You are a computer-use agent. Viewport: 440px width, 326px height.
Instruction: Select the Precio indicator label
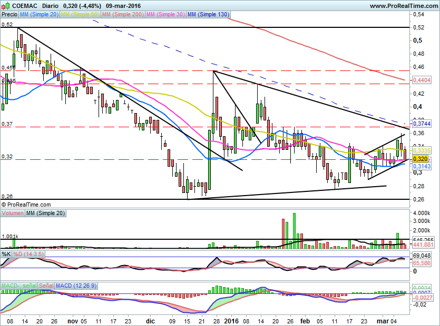coord(9,15)
